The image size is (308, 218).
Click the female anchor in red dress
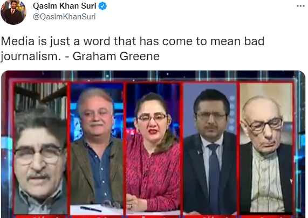pyautogui.click(x=153, y=149)
